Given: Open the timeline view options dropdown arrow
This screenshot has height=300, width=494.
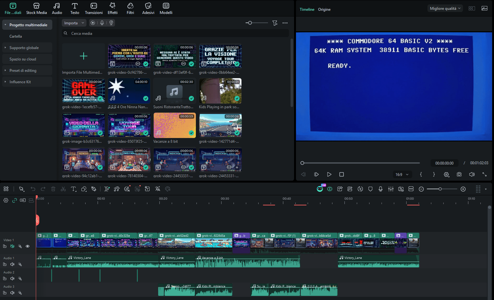Looking at the screenshot, I should coord(486,189).
